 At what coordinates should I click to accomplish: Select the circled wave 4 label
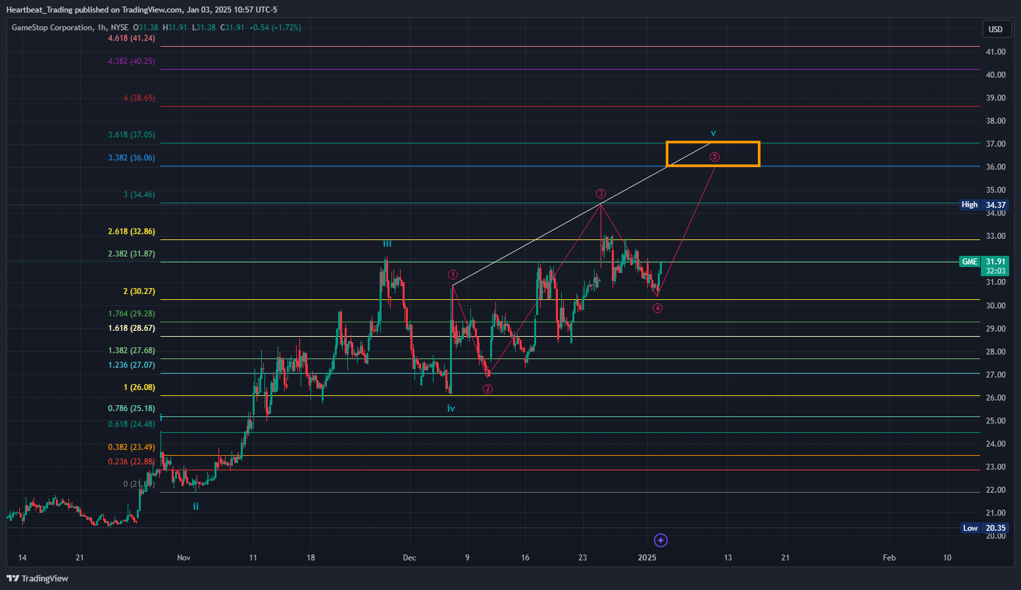coord(657,308)
